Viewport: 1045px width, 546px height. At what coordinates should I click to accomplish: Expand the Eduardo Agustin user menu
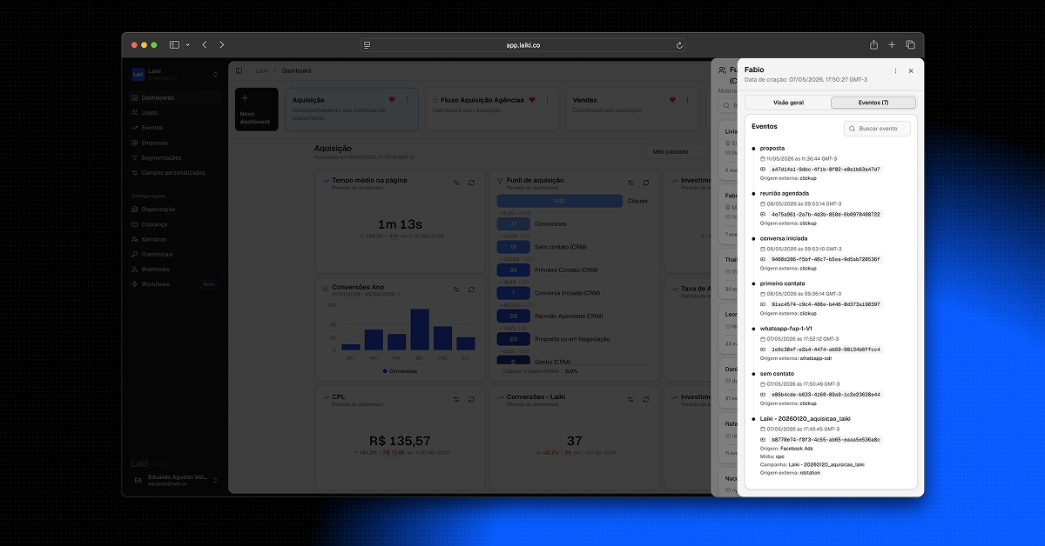174,480
